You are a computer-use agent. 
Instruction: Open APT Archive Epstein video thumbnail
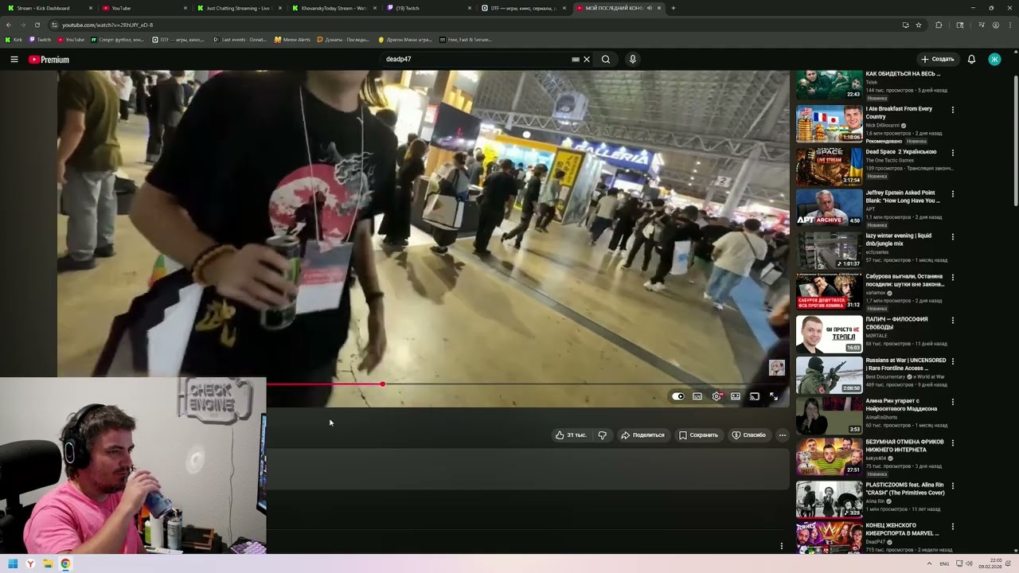[x=829, y=207]
